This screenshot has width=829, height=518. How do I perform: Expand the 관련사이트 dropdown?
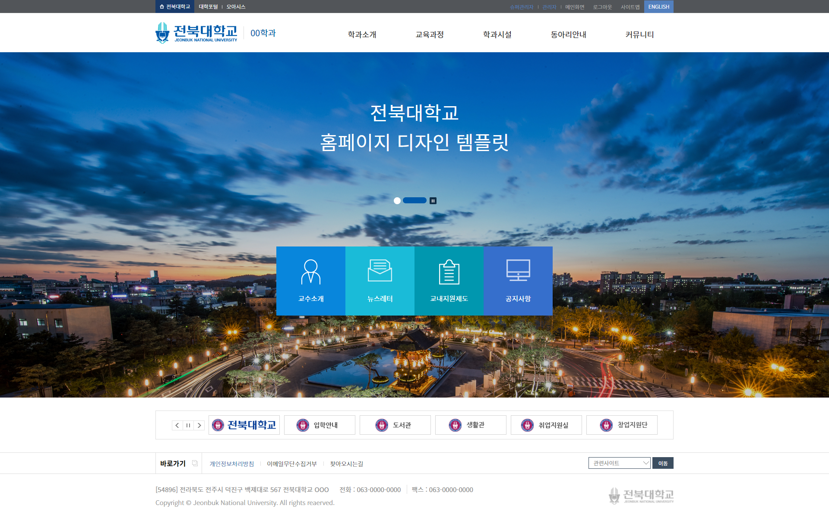coord(619,463)
